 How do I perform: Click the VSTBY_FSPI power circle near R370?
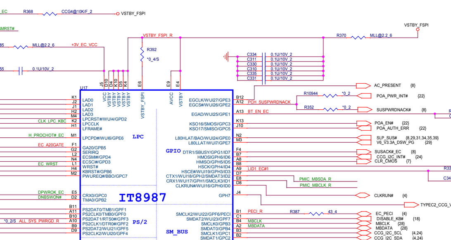pyautogui.click(x=418, y=30)
